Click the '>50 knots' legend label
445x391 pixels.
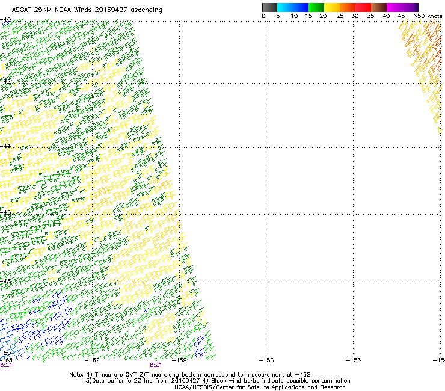(x=428, y=16)
